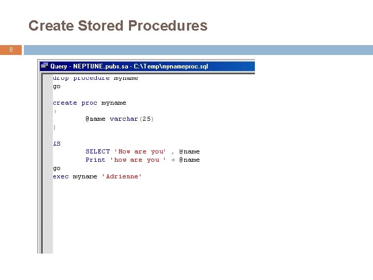Click the slide number 8 badge

point(11,50)
